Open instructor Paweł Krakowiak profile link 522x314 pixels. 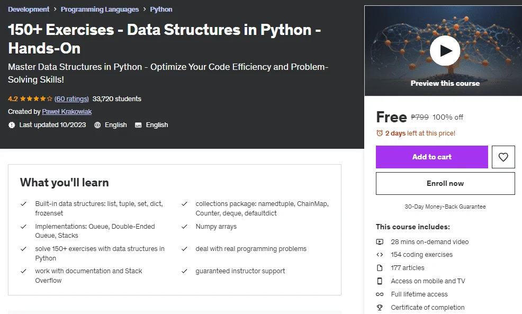coord(67,112)
